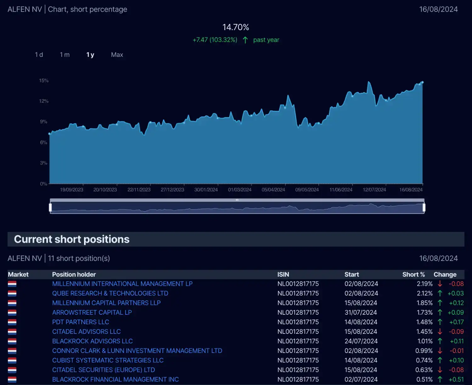This screenshot has width=472, height=385.
Task: Click the 24/07/2024 start date
Action: click(x=361, y=341)
